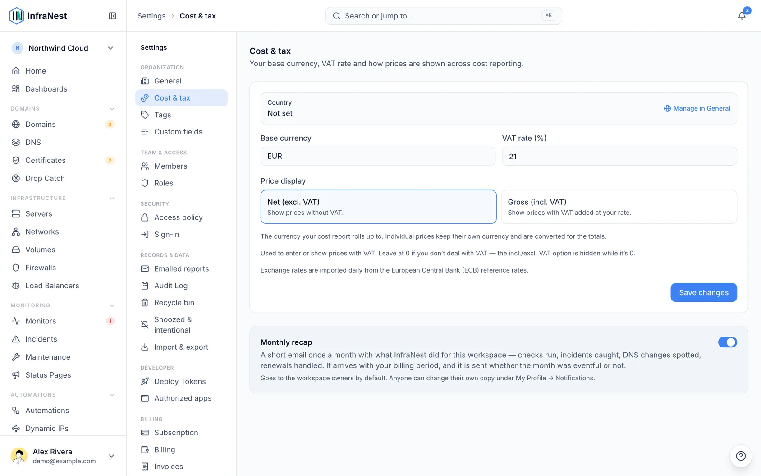Collapse the Monitoring section chevron

(112, 305)
